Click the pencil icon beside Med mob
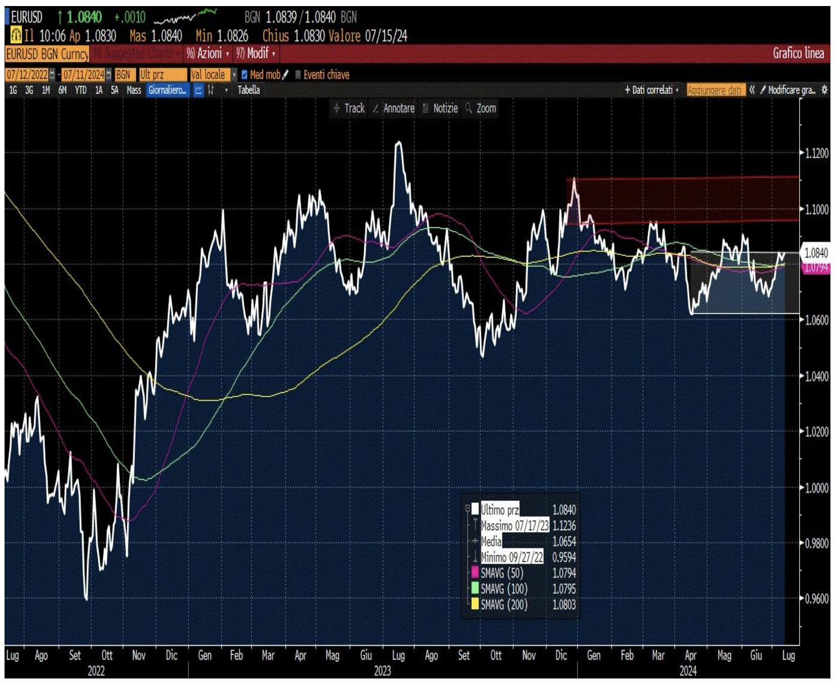 tap(286, 74)
